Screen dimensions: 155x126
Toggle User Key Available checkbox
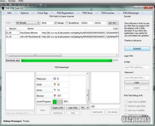point(126,110)
